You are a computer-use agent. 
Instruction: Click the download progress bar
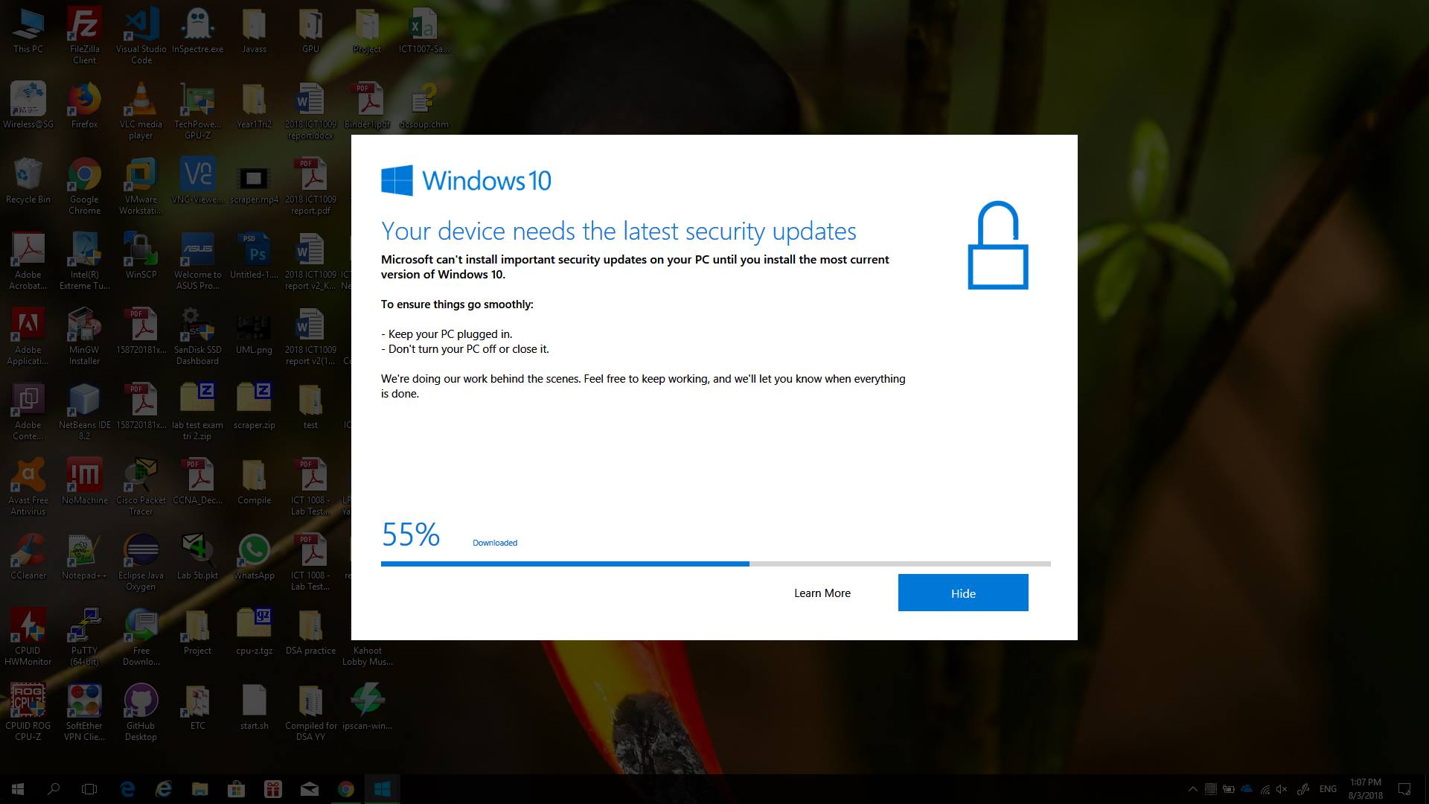point(715,564)
